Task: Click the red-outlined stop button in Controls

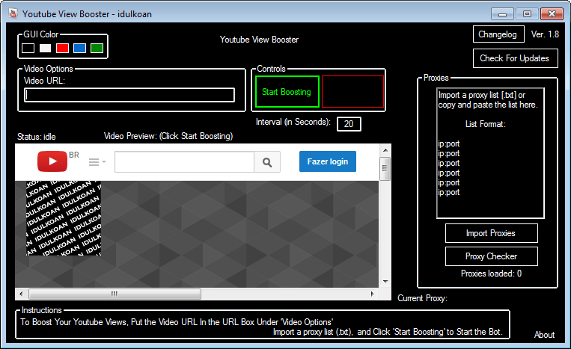Action: point(352,92)
